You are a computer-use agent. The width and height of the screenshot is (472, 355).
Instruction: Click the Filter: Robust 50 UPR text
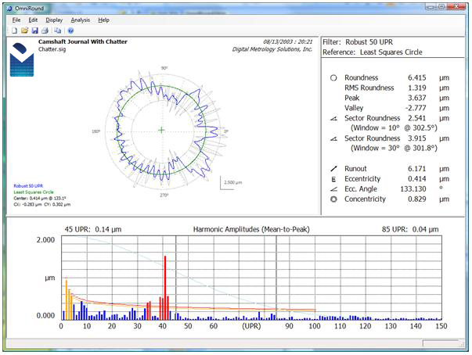coord(358,42)
